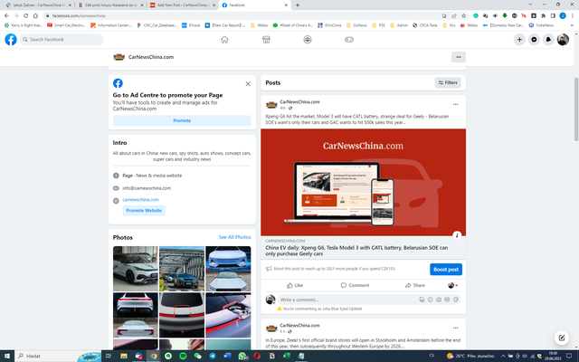Open the page header three-dot menu
Viewport: 579px width, 362px height.
[x=459, y=57]
